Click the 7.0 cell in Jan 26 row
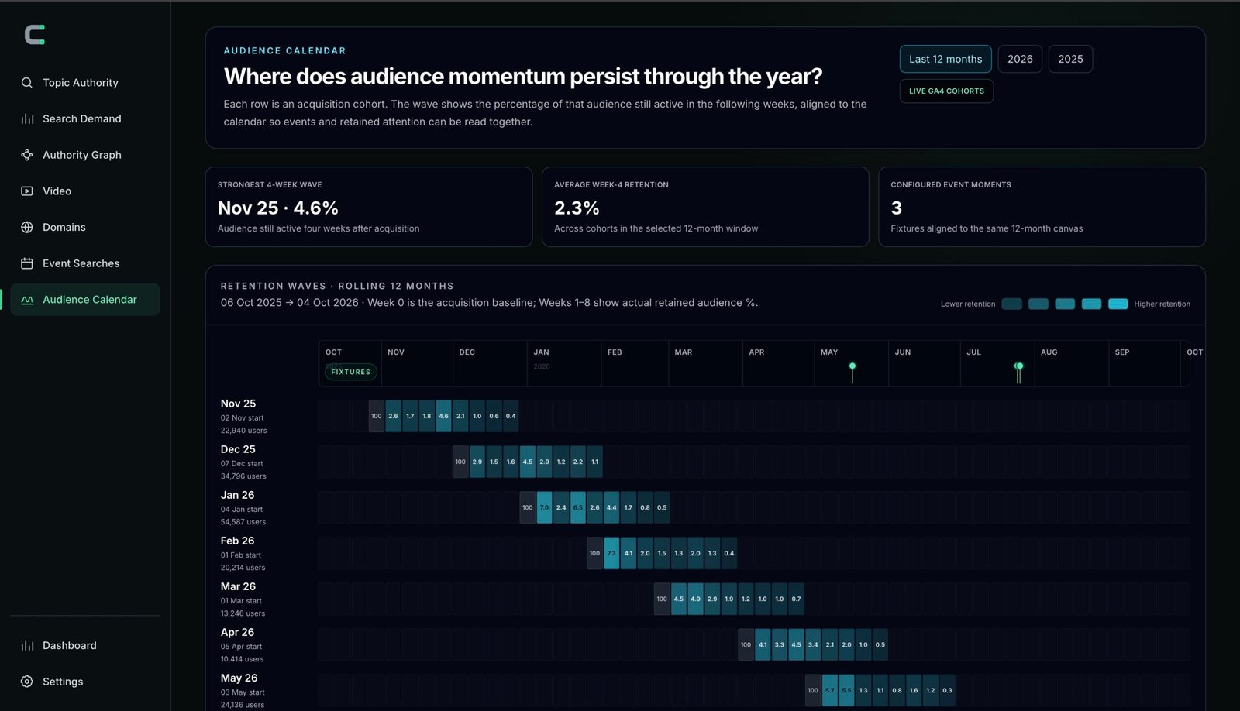The height and width of the screenshot is (711, 1240). click(x=544, y=507)
